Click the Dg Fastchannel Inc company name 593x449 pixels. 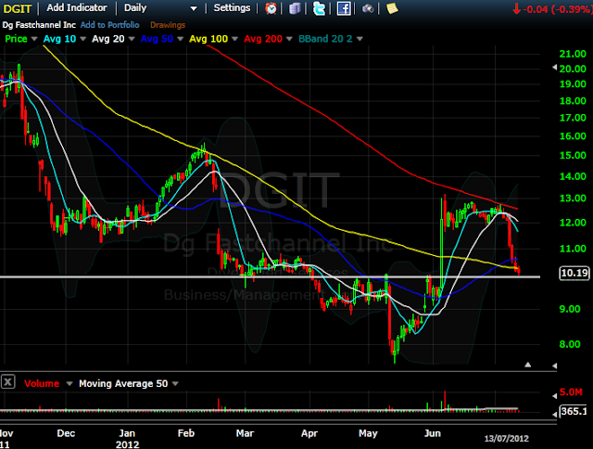click(39, 25)
